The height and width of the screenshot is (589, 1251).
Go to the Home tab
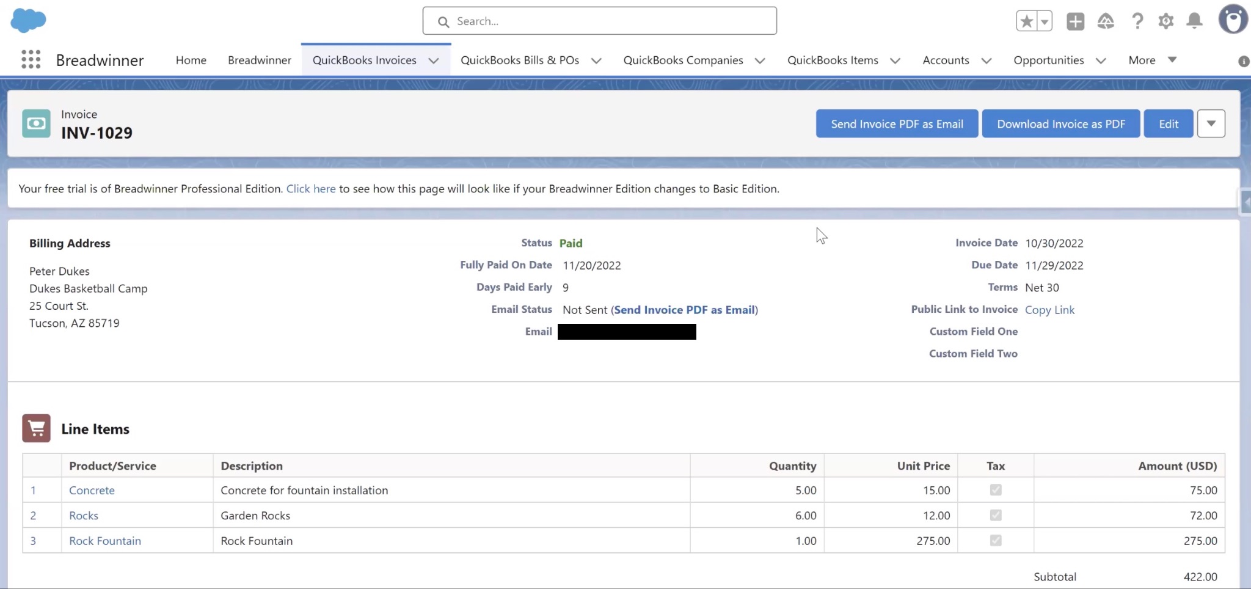190,60
